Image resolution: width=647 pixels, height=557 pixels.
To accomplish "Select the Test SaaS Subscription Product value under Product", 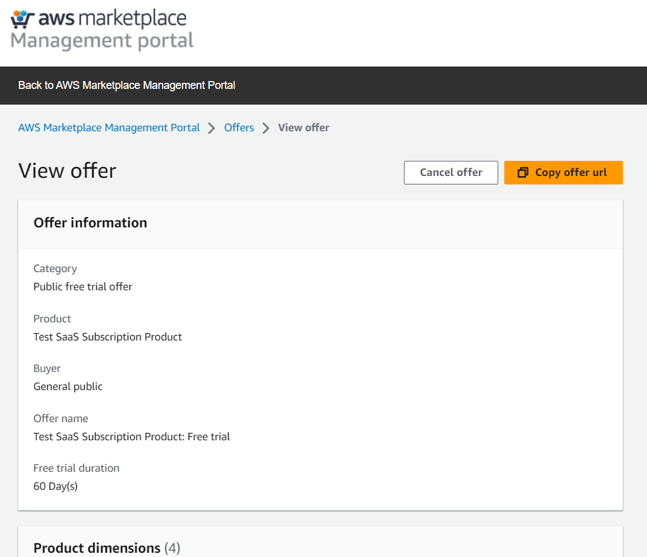I will [x=108, y=337].
